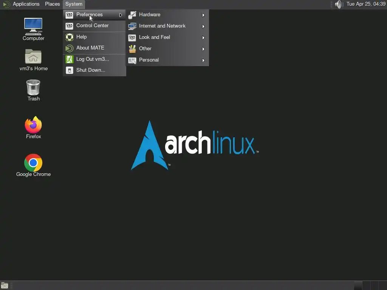Expand the Personal submenu arrow
The width and height of the screenshot is (387, 290).
point(203,60)
